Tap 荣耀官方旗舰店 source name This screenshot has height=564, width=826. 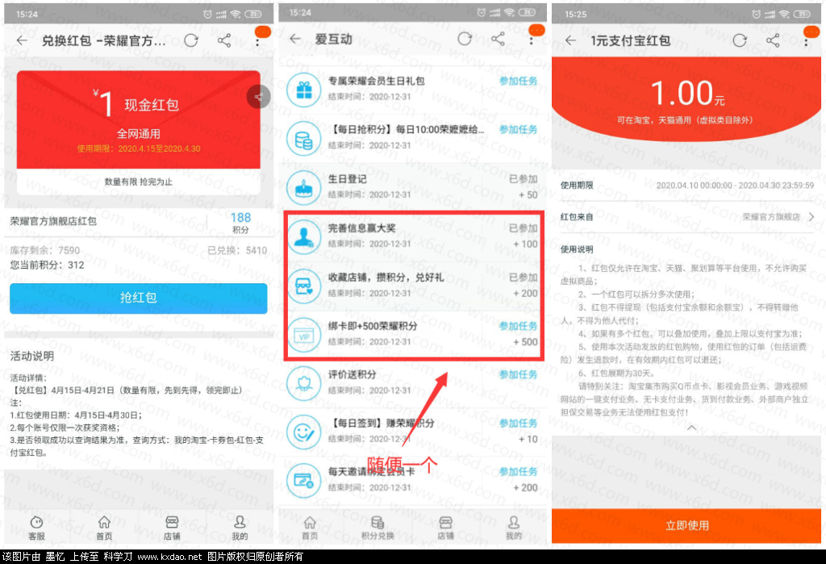771,216
